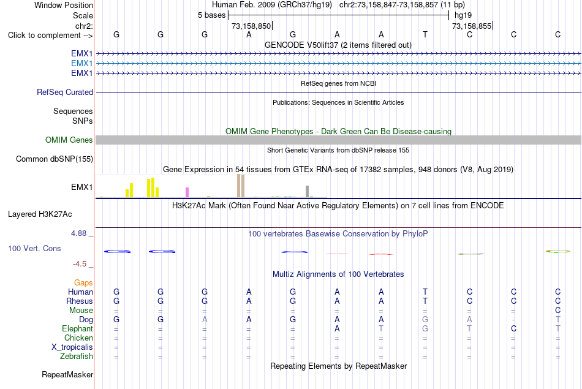Click the tall tan bars in GTEx chart
Image resolution: width=582 pixels, height=389 pixels.
click(x=241, y=186)
